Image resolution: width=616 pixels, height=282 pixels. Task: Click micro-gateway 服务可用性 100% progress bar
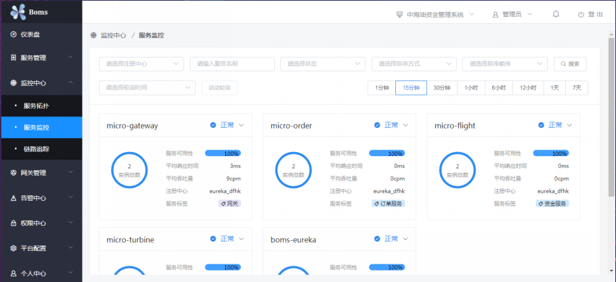(x=223, y=154)
